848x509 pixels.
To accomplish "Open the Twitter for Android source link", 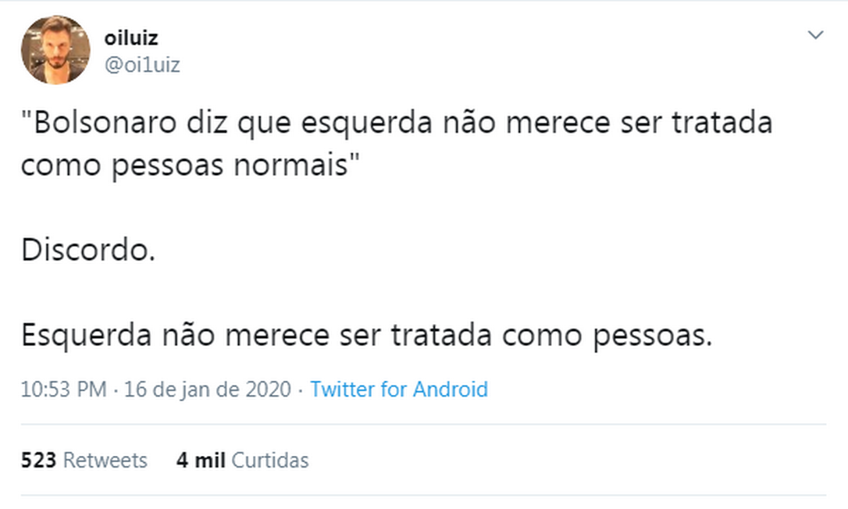I will point(399,390).
